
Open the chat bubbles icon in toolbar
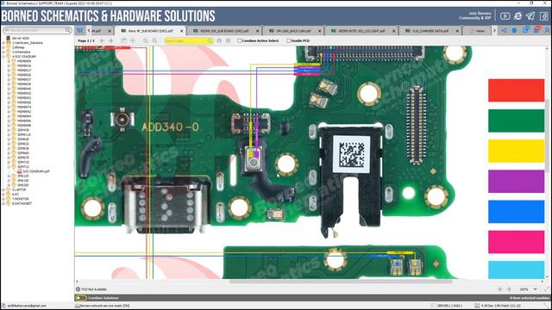point(526,30)
